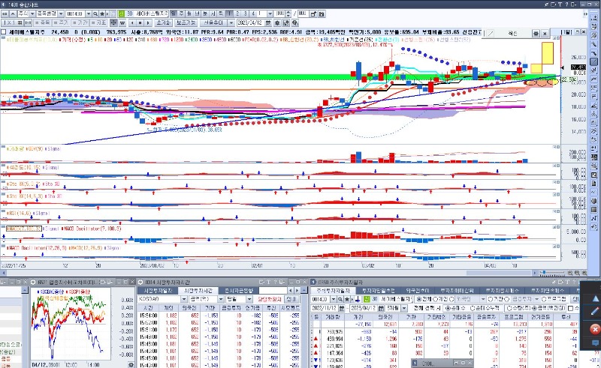
Task: Toggle checkbox beside the stock name header
Action: [x=4, y=33]
